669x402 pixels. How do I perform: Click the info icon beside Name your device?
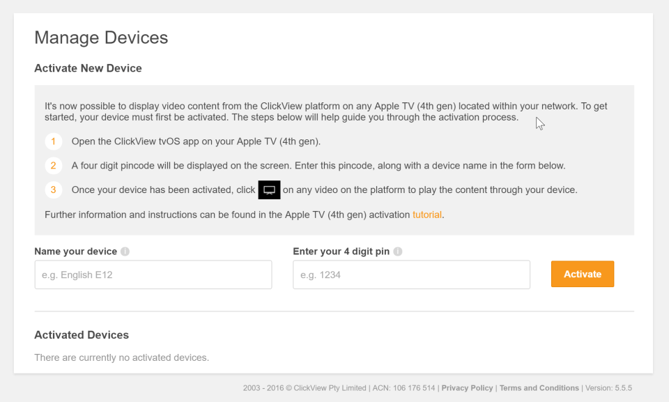point(125,252)
